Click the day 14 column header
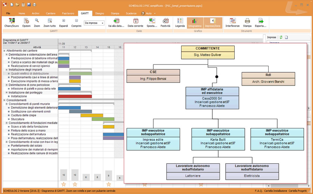313x194 pixels. point(97,47)
